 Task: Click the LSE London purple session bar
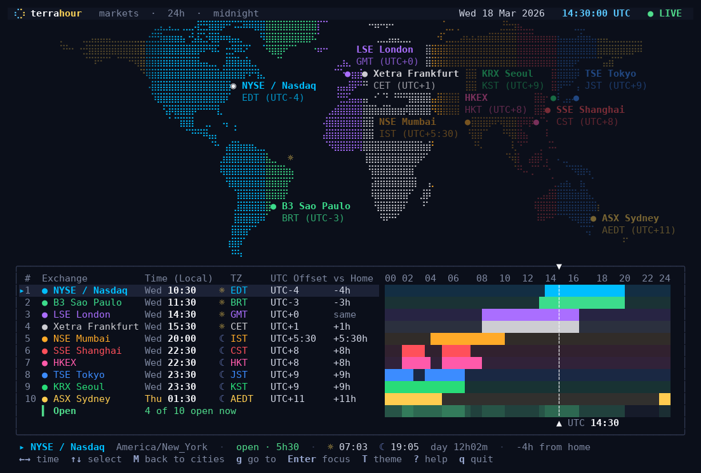coord(531,315)
